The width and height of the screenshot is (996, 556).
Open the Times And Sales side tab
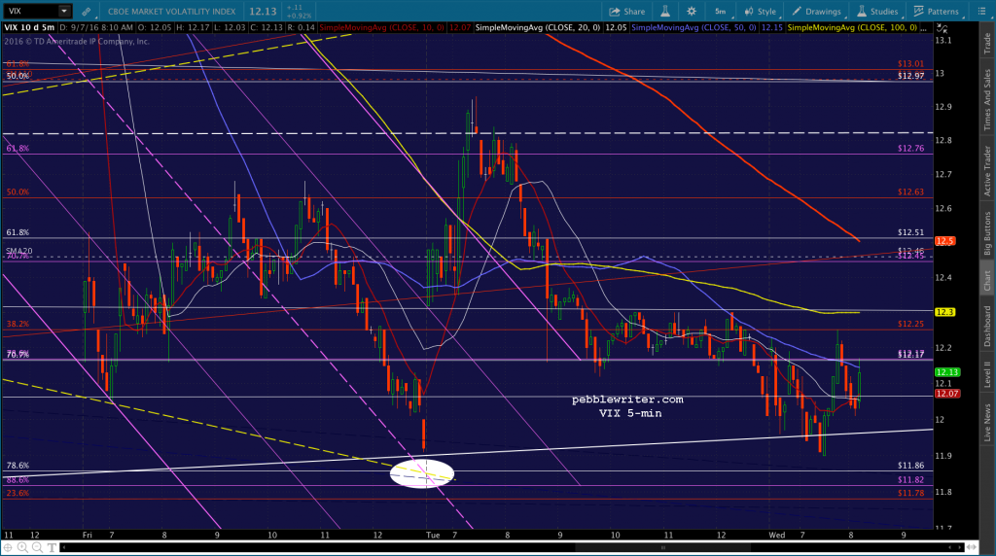tap(987, 100)
